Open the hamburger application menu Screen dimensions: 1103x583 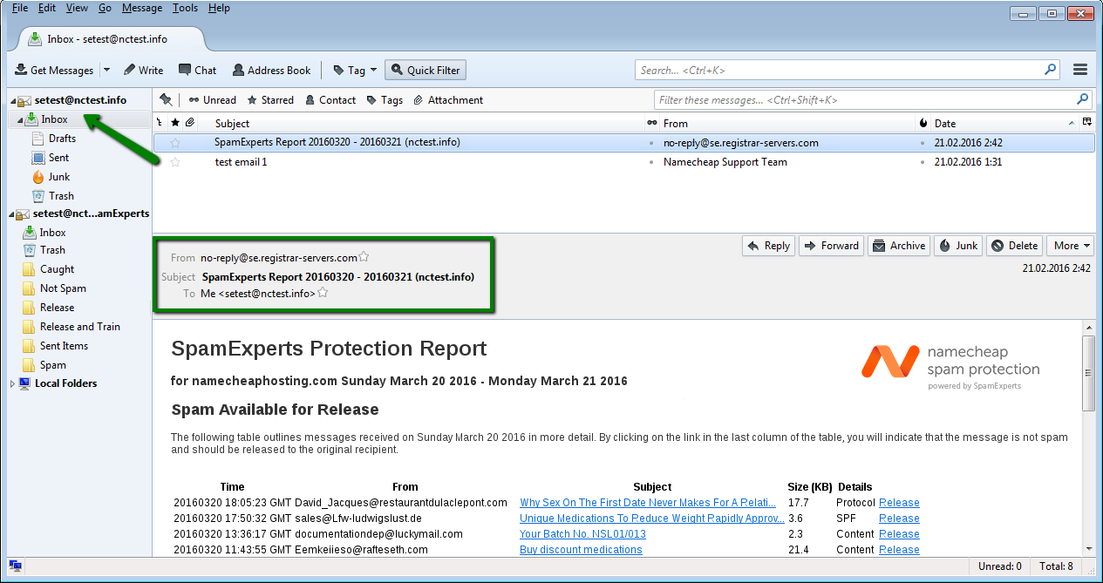coord(1080,70)
